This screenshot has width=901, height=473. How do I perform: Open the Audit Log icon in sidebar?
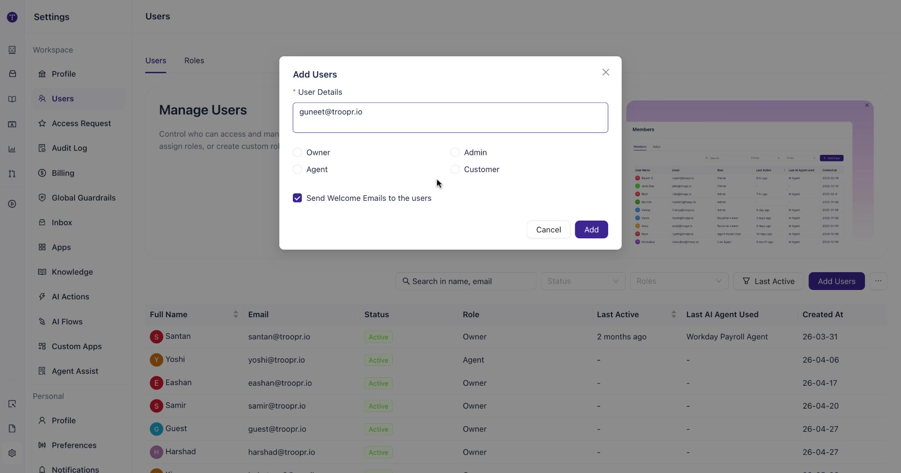coord(42,148)
